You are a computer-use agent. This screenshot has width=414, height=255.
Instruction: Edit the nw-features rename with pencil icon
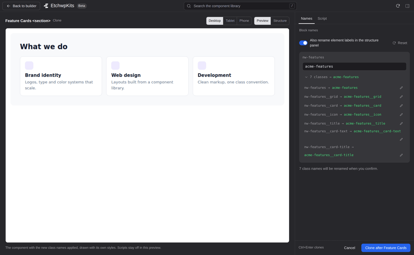(x=401, y=88)
